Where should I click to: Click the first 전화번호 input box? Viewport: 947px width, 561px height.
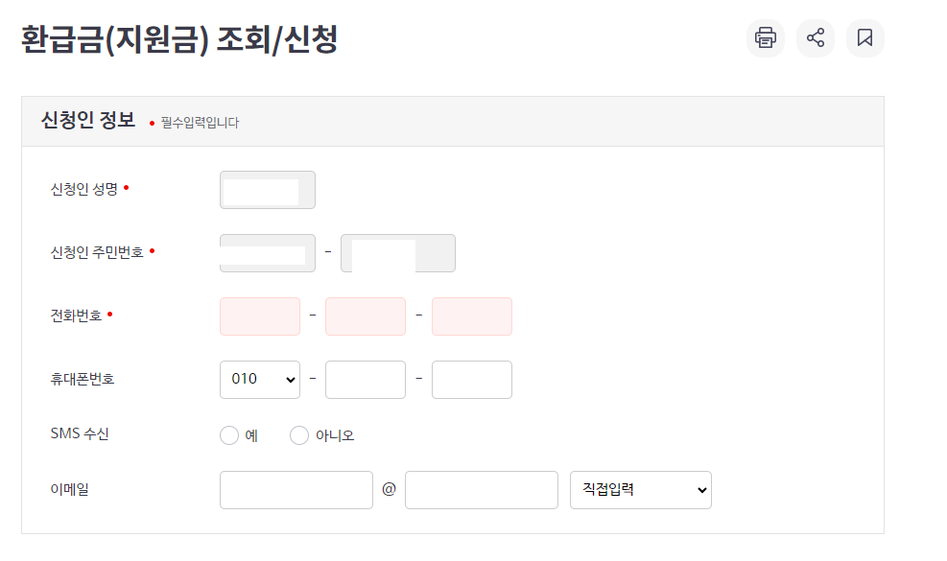coord(259,316)
